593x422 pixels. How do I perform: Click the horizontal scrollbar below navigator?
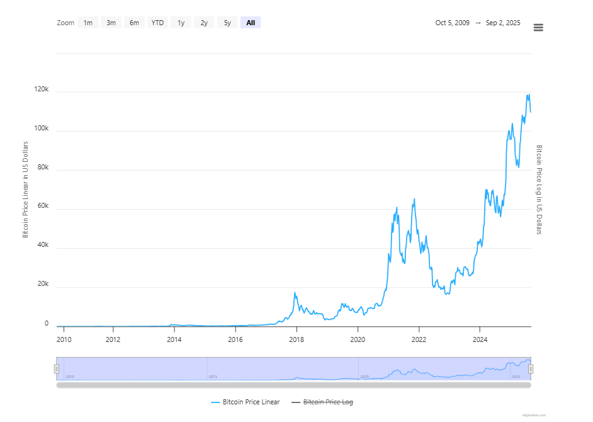pyautogui.click(x=293, y=385)
